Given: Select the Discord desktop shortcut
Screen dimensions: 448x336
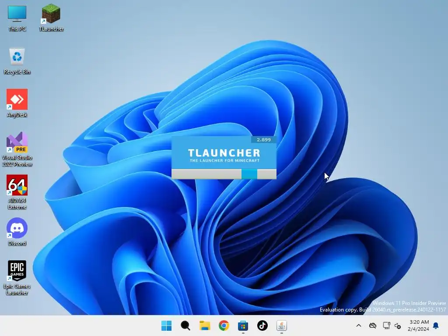Looking at the screenshot, I should [x=17, y=232].
